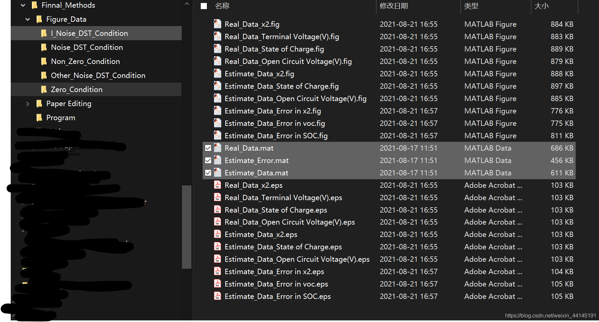Click the 686 KB size cell
The image size is (599, 322).
562,148
